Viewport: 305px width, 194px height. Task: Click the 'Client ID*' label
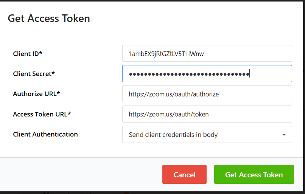click(28, 54)
